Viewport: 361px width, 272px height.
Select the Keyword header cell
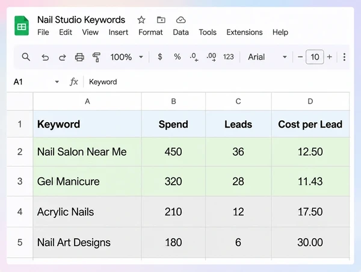click(x=87, y=124)
